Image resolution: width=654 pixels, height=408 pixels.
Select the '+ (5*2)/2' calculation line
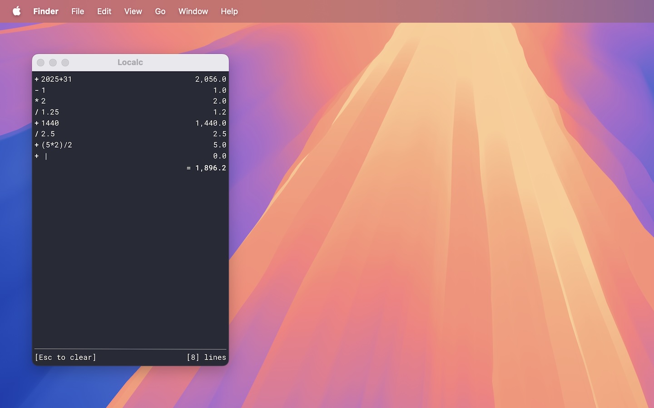(x=53, y=145)
